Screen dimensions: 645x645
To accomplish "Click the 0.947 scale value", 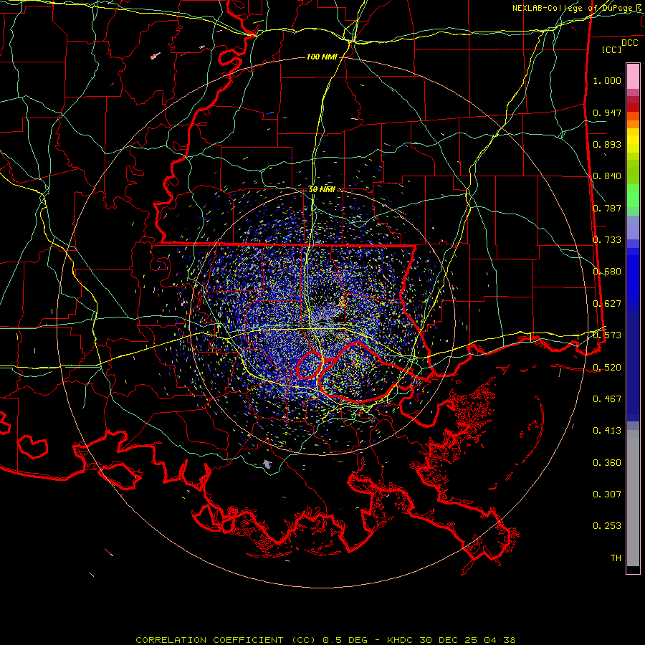I will coord(607,113).
